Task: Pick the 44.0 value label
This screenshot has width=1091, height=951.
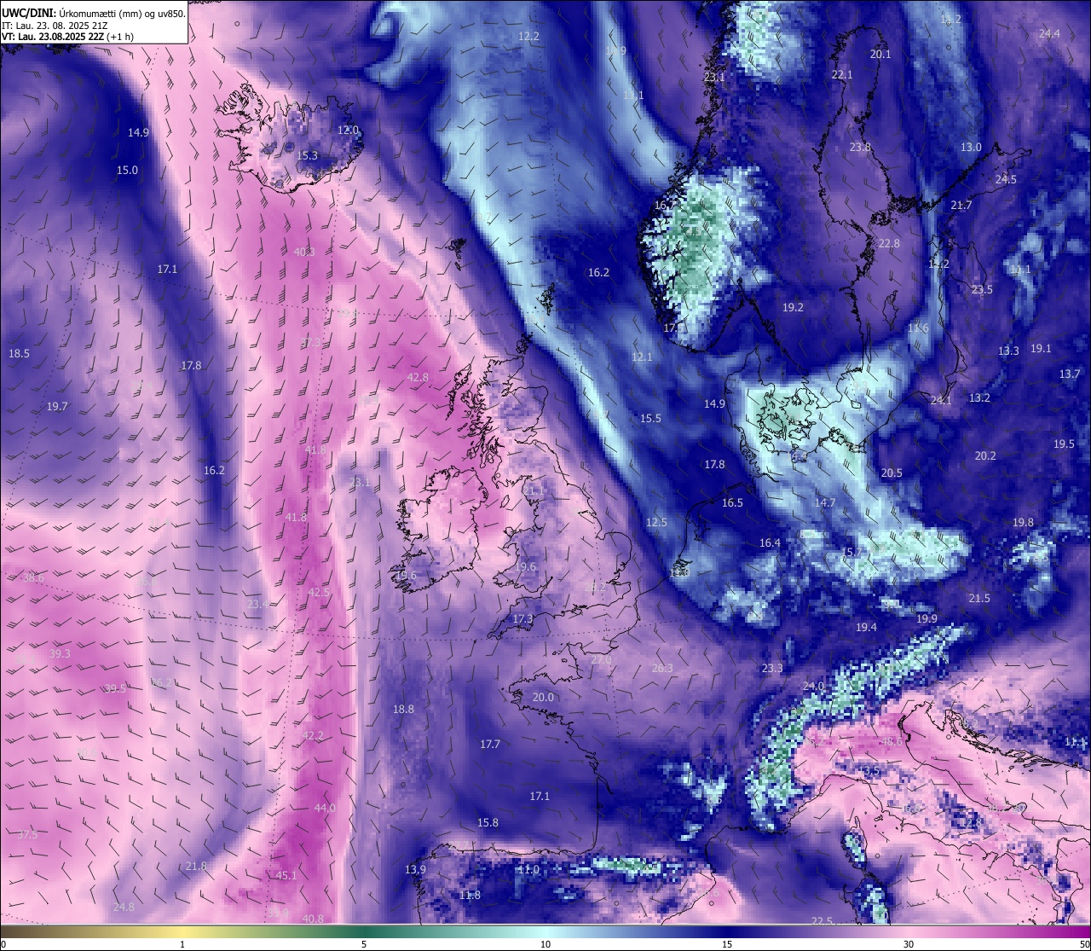Action: click(x=325, y=808)
